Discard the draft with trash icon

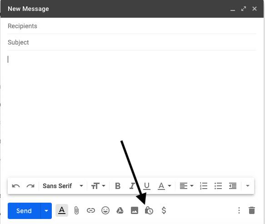tap(252, 210)
